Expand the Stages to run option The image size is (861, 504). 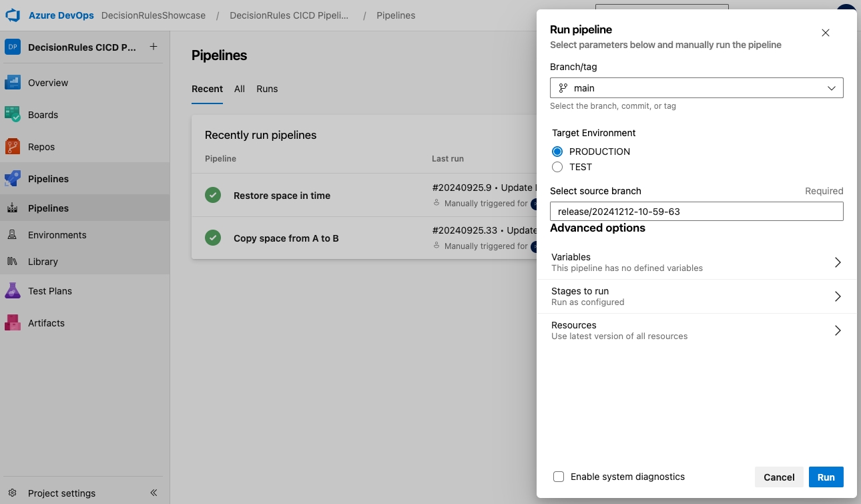pyautogui.click(x=696, y=296)
